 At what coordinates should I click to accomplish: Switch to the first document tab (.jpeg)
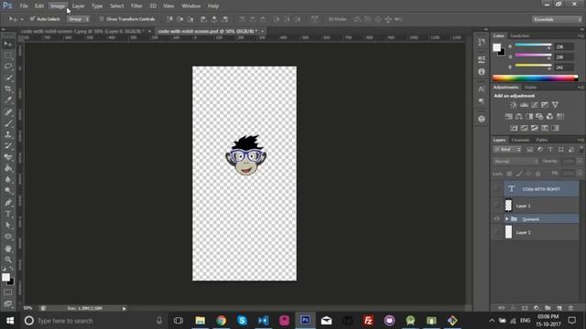pos(81,31)
